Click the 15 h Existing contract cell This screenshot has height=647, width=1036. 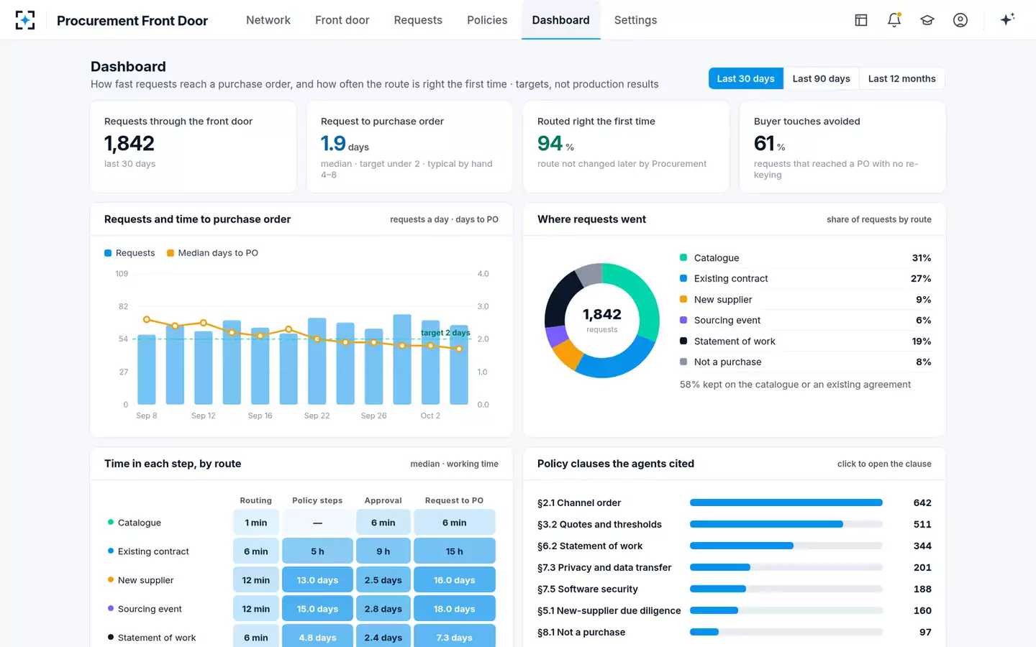454,551
